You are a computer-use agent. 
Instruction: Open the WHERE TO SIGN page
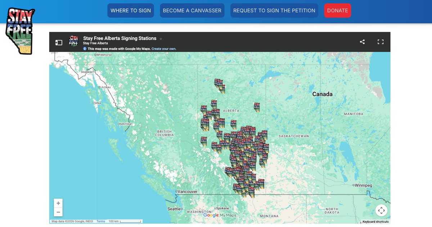click(x=131, y=10)
